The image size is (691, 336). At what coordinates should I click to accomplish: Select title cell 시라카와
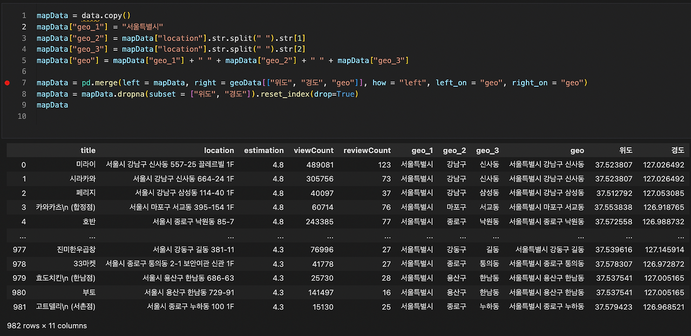point(83,179)
